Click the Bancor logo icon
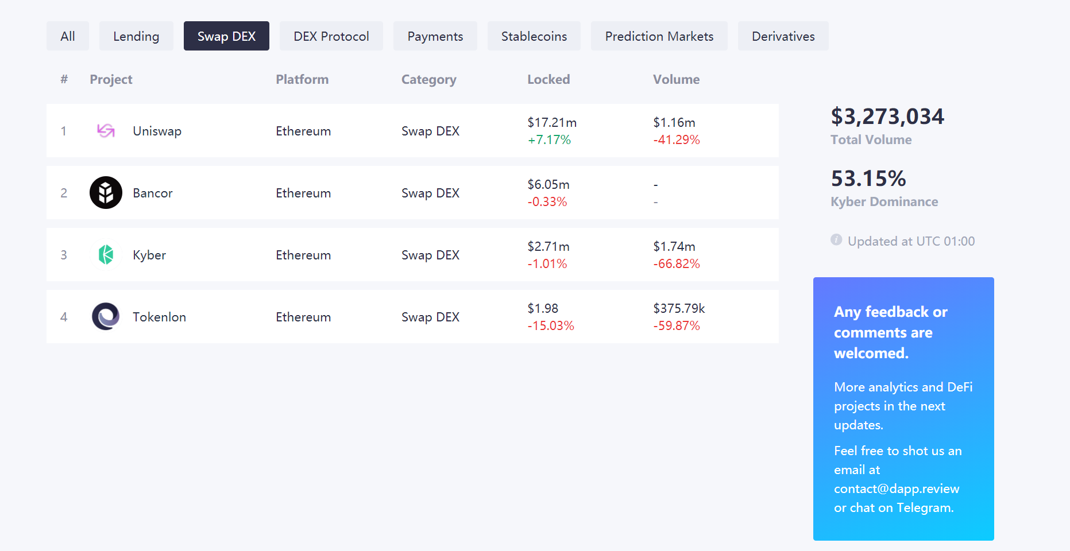 [106, 193]
